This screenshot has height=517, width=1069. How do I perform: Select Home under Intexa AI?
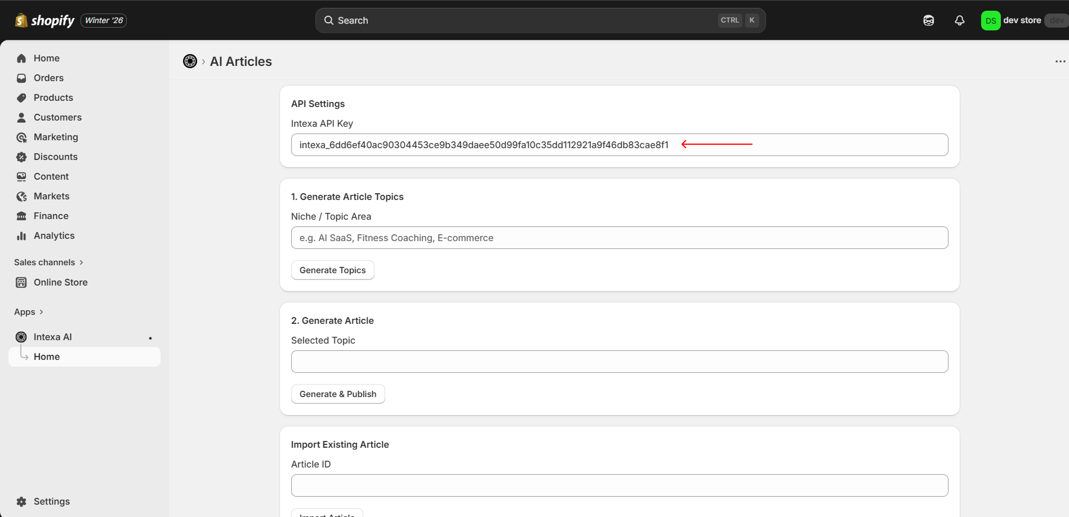47,357
